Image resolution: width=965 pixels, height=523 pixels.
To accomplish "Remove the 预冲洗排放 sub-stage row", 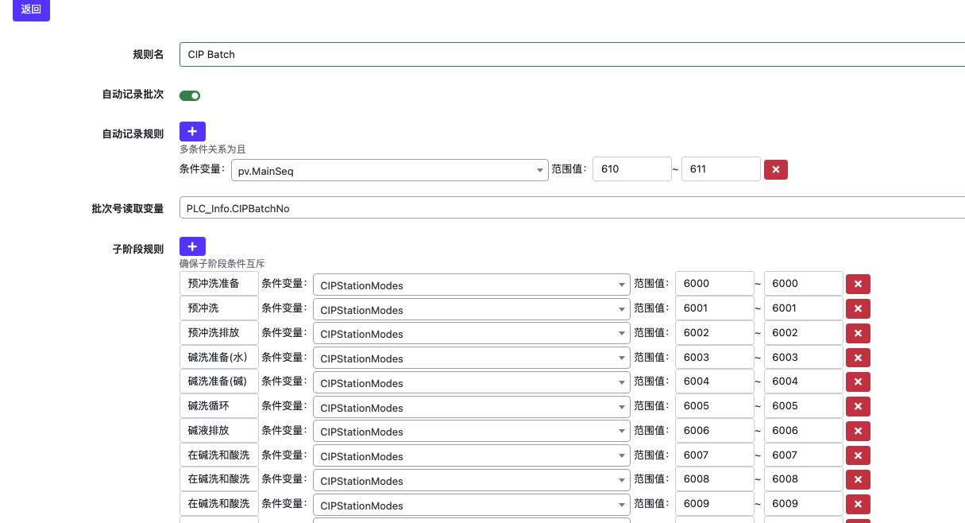I will 858,333.
